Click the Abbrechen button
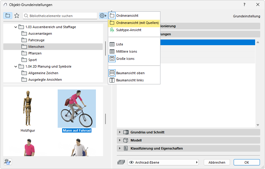The height and width of the screenshot is (169, 265). click(x=217, y=162)
